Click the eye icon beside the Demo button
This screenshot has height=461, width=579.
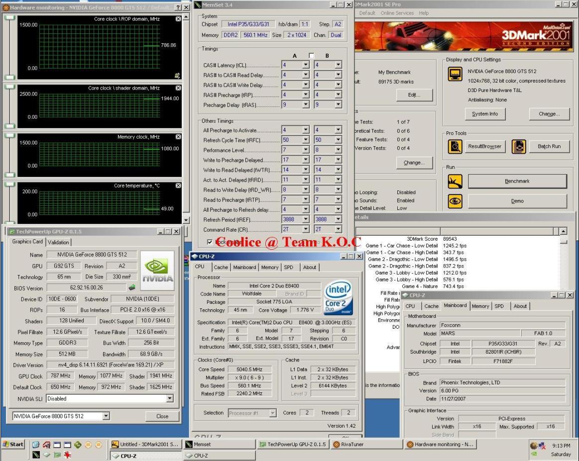click(x=455, y=201)
